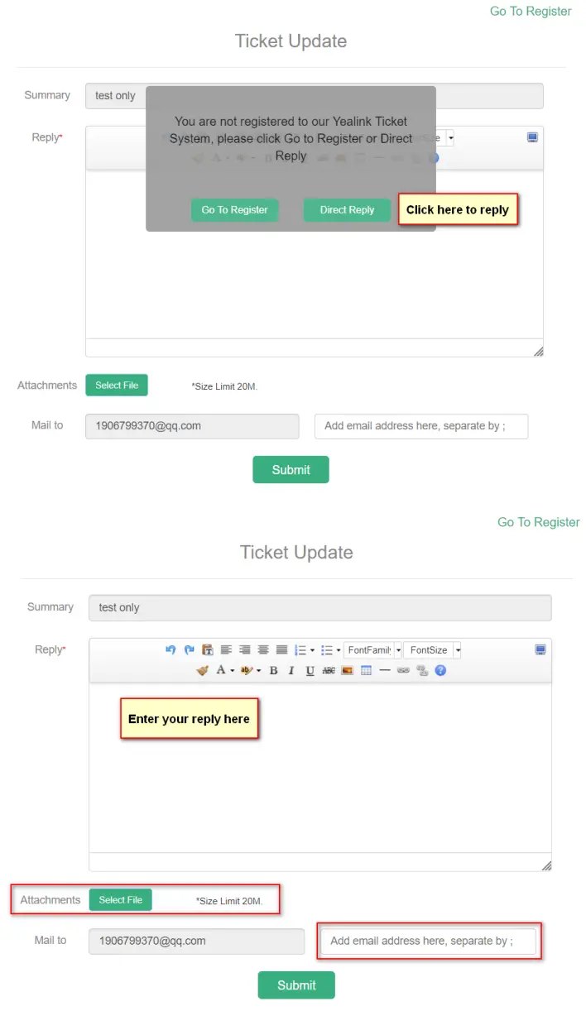Open highlight color palette arrow, lower editor
586x1011 pixels.
point(258,670)
